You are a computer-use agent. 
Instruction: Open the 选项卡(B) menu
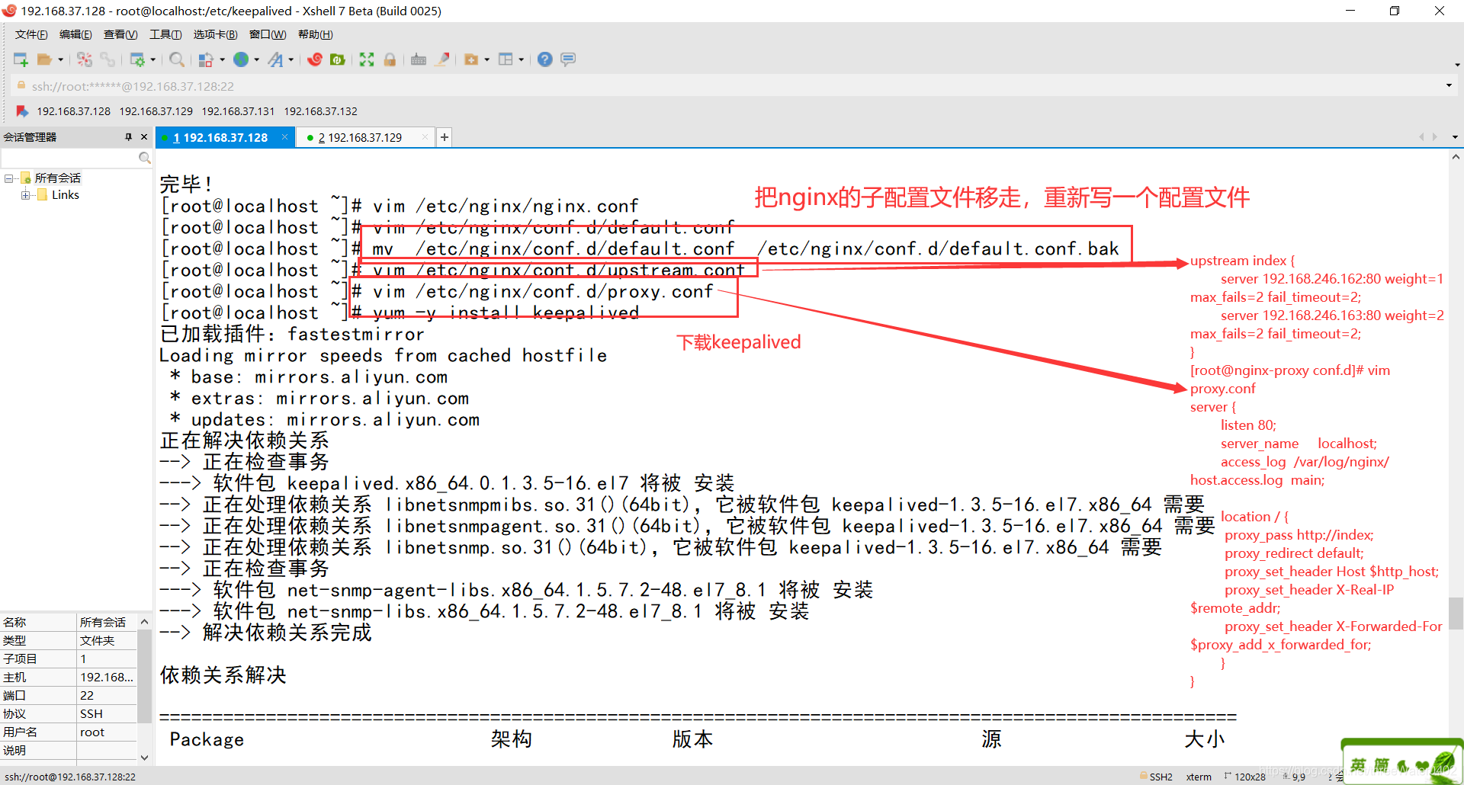[x=215, y=34]
